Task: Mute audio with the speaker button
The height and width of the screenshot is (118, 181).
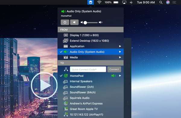Action: point(74,22)
